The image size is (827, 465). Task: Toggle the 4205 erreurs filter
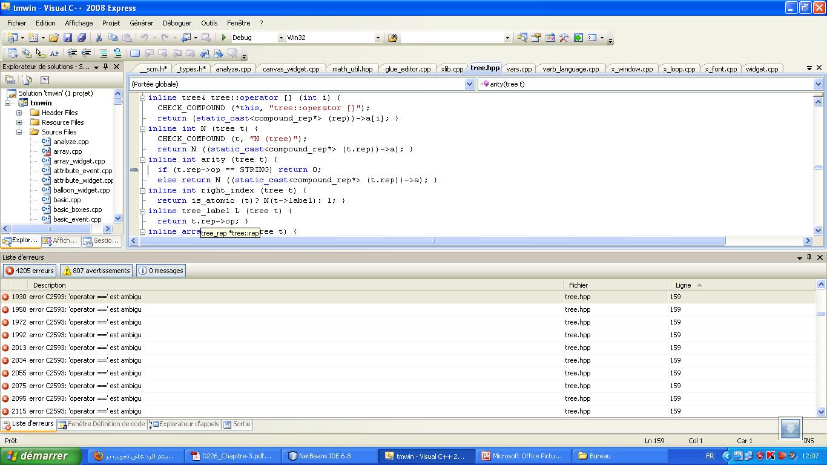30,271
